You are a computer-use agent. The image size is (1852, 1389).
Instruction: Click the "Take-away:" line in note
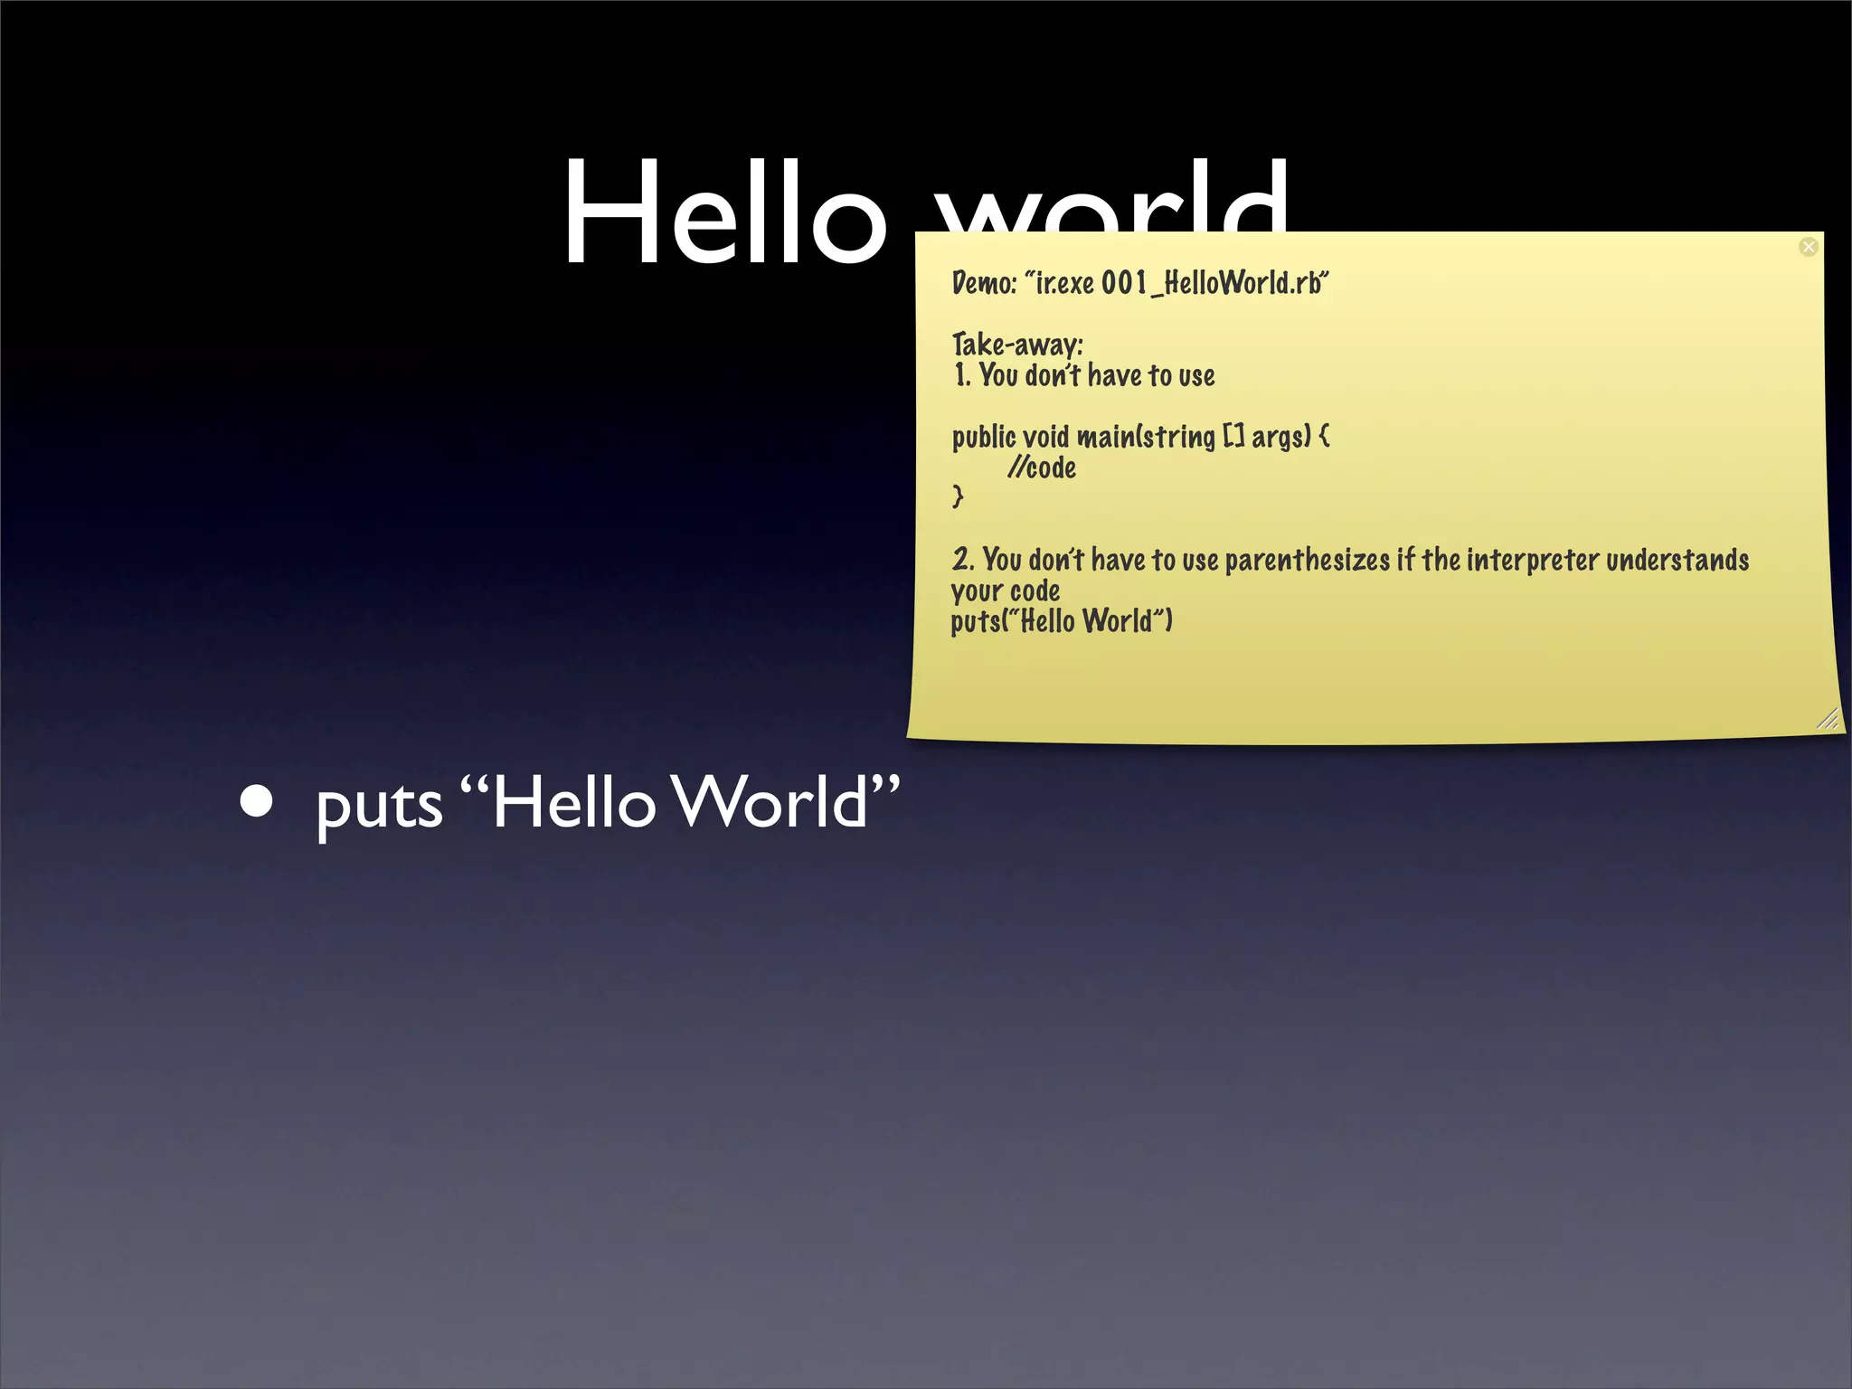click(1017, 345)
